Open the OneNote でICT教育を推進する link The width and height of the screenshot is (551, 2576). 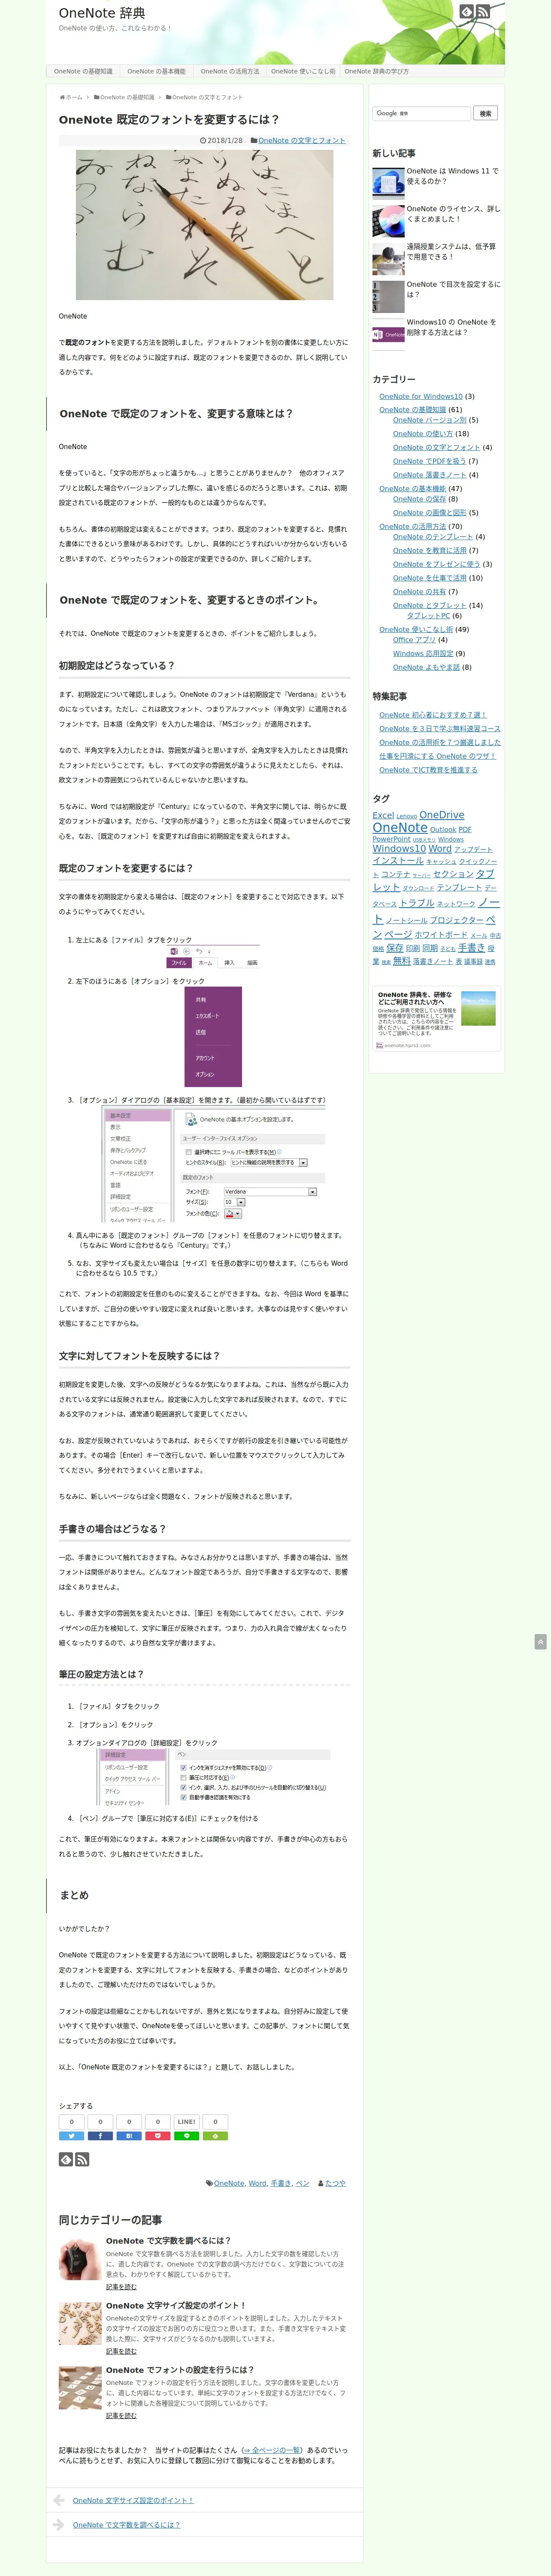[x=428, y=770]
